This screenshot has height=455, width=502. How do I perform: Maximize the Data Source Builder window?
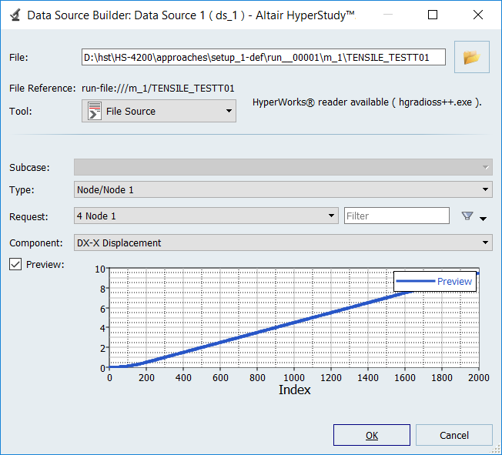point(433,15)
